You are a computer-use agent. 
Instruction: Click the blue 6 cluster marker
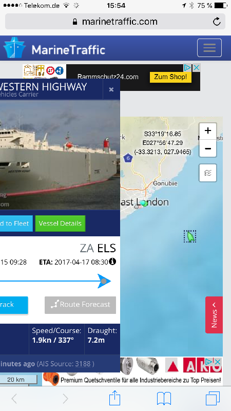point(128,158)
